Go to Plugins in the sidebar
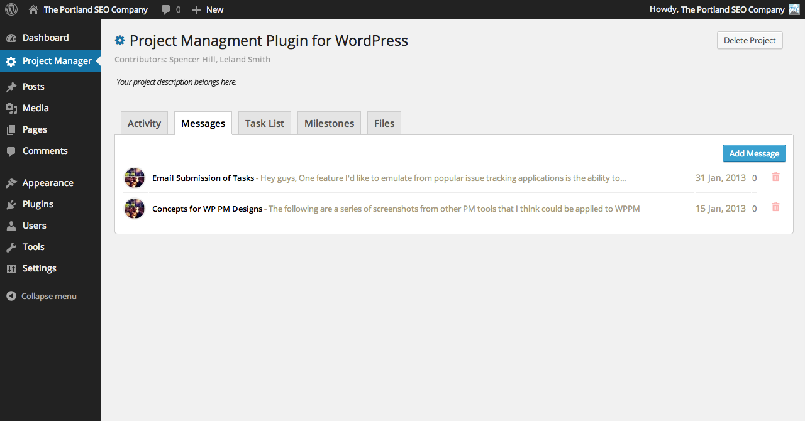 coord(38,204)
